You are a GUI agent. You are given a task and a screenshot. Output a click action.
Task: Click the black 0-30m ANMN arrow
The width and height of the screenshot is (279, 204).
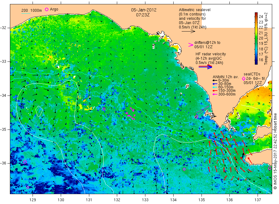click(x=215, y=80)
